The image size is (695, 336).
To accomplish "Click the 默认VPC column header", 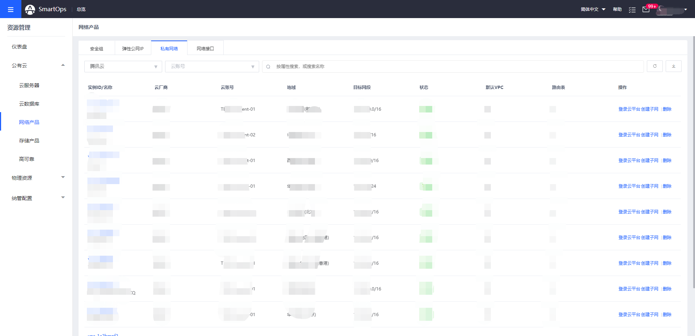I will click(x=494, y=88).
